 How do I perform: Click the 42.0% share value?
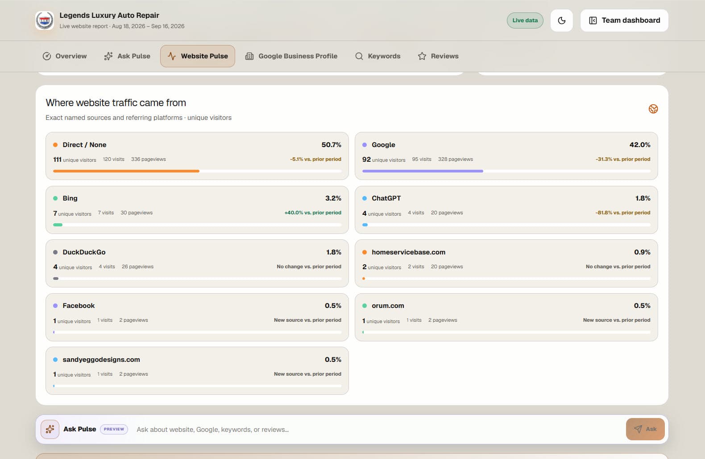[640, 145]
